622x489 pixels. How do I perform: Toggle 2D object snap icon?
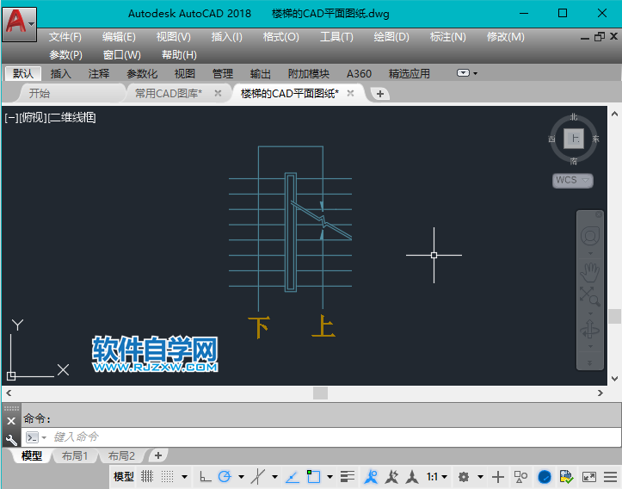tap(313, 476)
